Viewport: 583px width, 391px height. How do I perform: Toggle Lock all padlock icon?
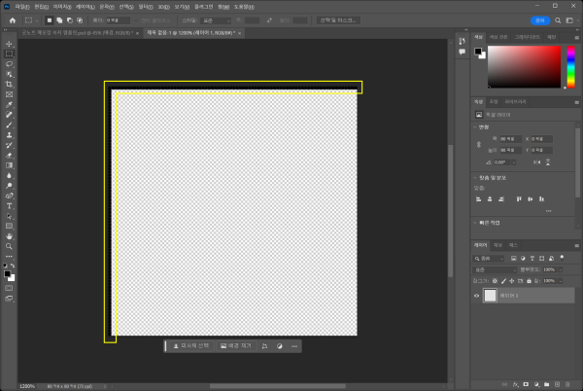tap(529, 281)
